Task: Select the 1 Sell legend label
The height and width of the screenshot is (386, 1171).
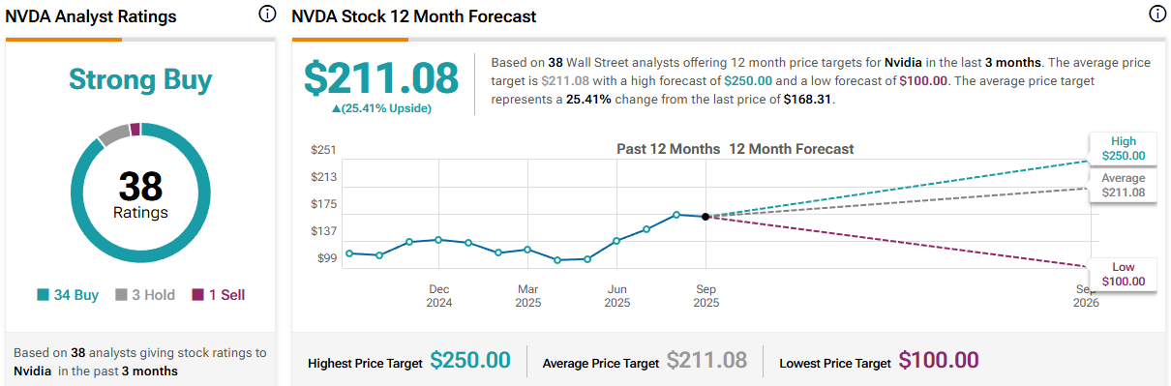Action: (x=225, y=295)
